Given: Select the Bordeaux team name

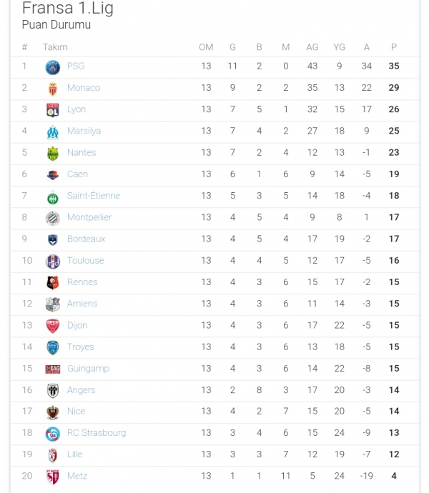Looking at the screenshot, I should [x=86, y=239].
